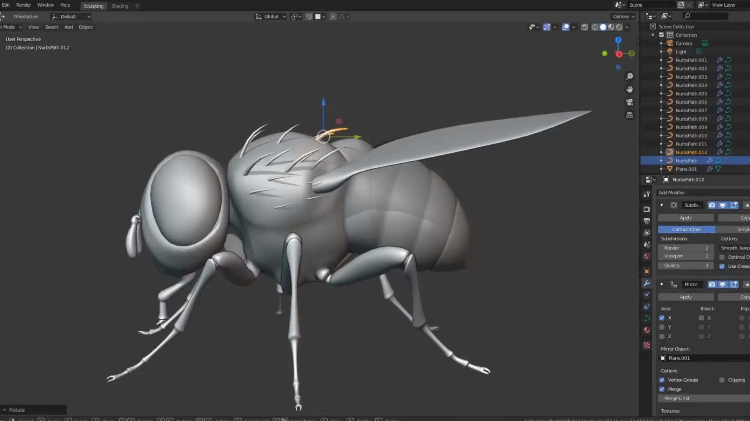Open the Render menu
The image size is (750, 421).
[x=23, y=5]
